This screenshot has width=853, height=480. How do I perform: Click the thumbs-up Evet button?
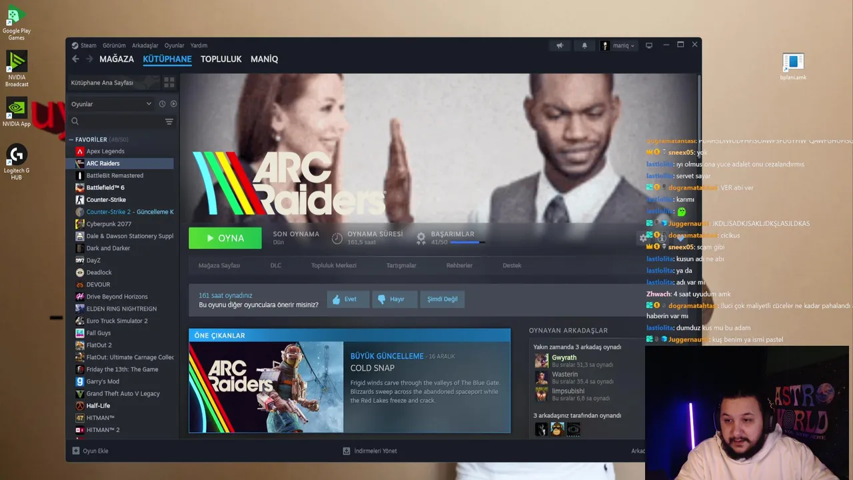(x=348, y=299)
